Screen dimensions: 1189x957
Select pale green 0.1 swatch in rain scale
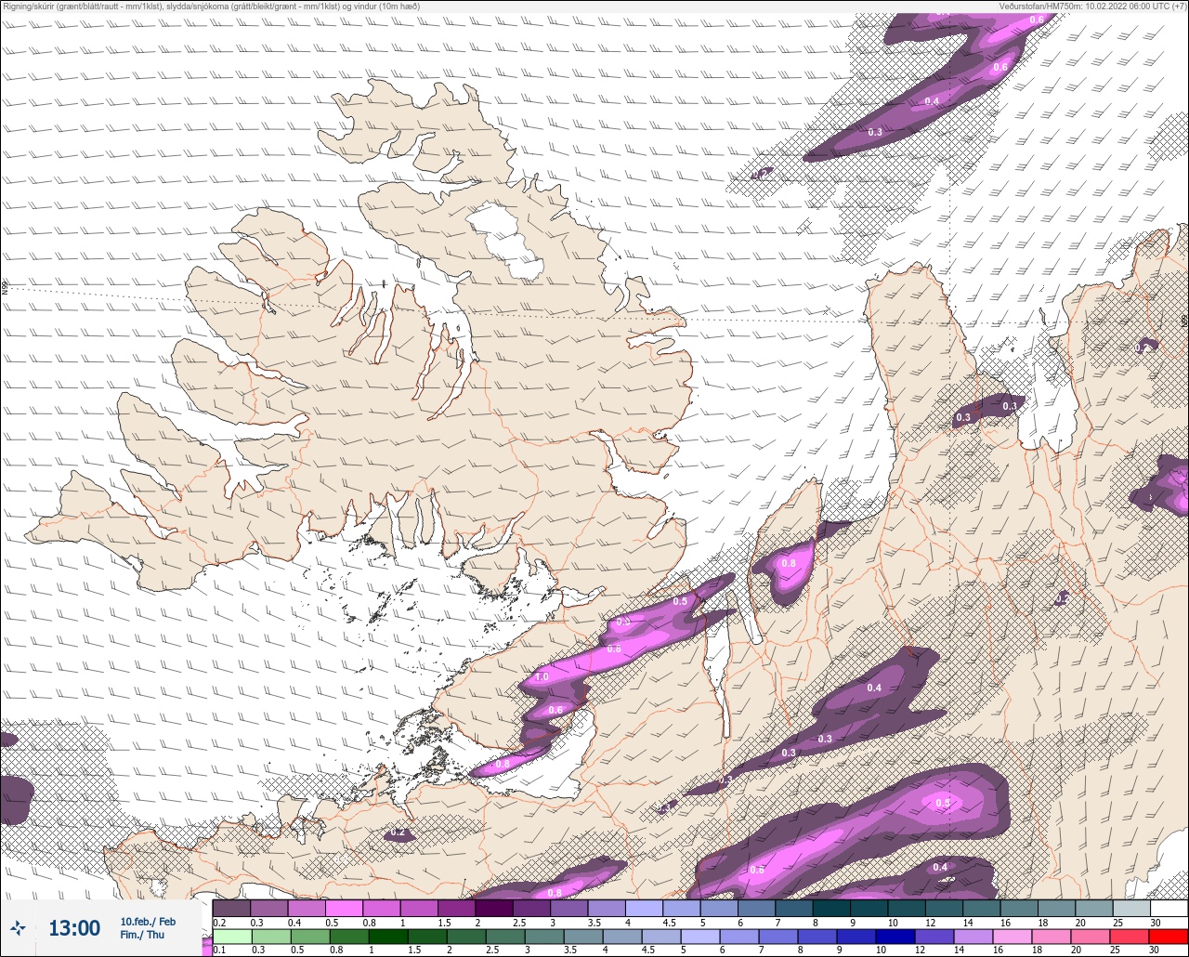(x=232, y=937)
